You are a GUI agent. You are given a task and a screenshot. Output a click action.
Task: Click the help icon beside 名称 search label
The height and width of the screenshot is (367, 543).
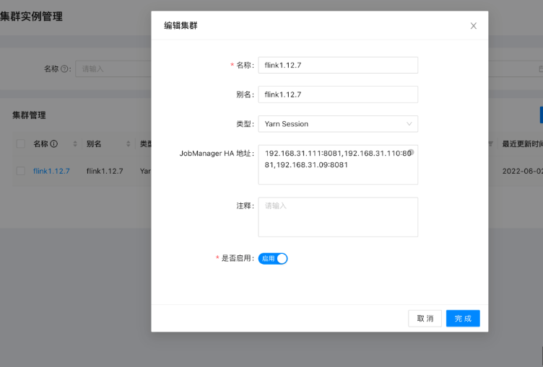pyautogui.click(x=64, y=68)
